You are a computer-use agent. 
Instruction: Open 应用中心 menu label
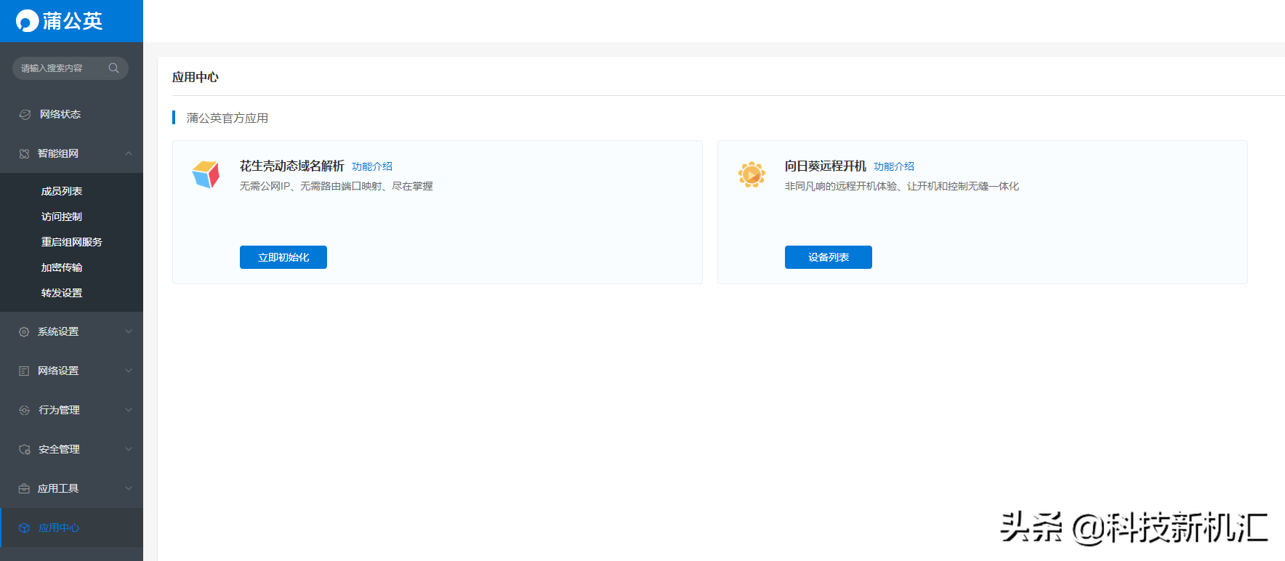pos(59,528)
